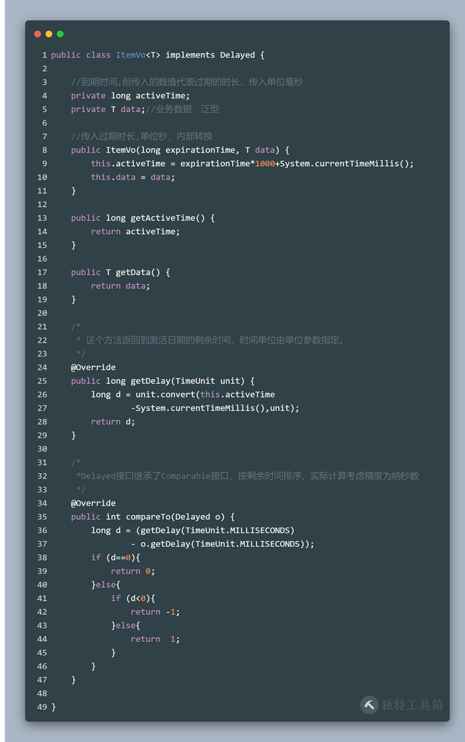
Task: Click the statement 'return -1;'
Action: 155,612
